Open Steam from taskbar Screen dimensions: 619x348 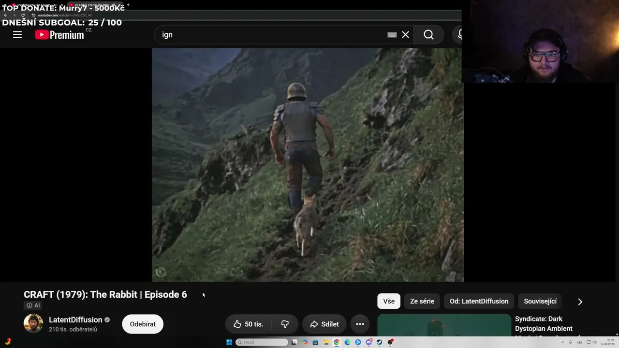tap(379, 342)
